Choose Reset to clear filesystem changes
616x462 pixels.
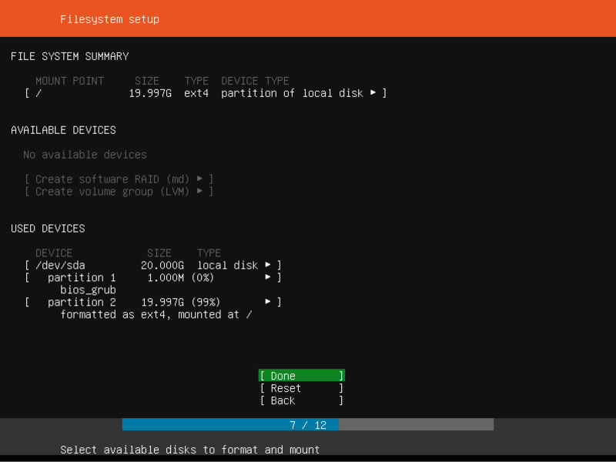click(302, 388)
